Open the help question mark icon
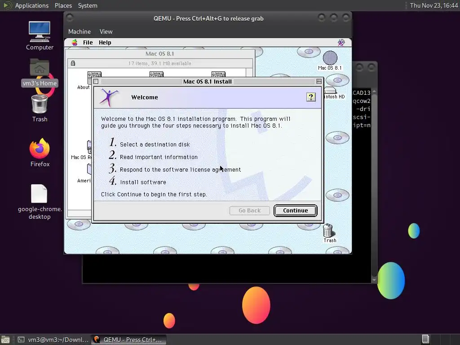Viewport: 460px width, 345px height. (x=311, y=97)
